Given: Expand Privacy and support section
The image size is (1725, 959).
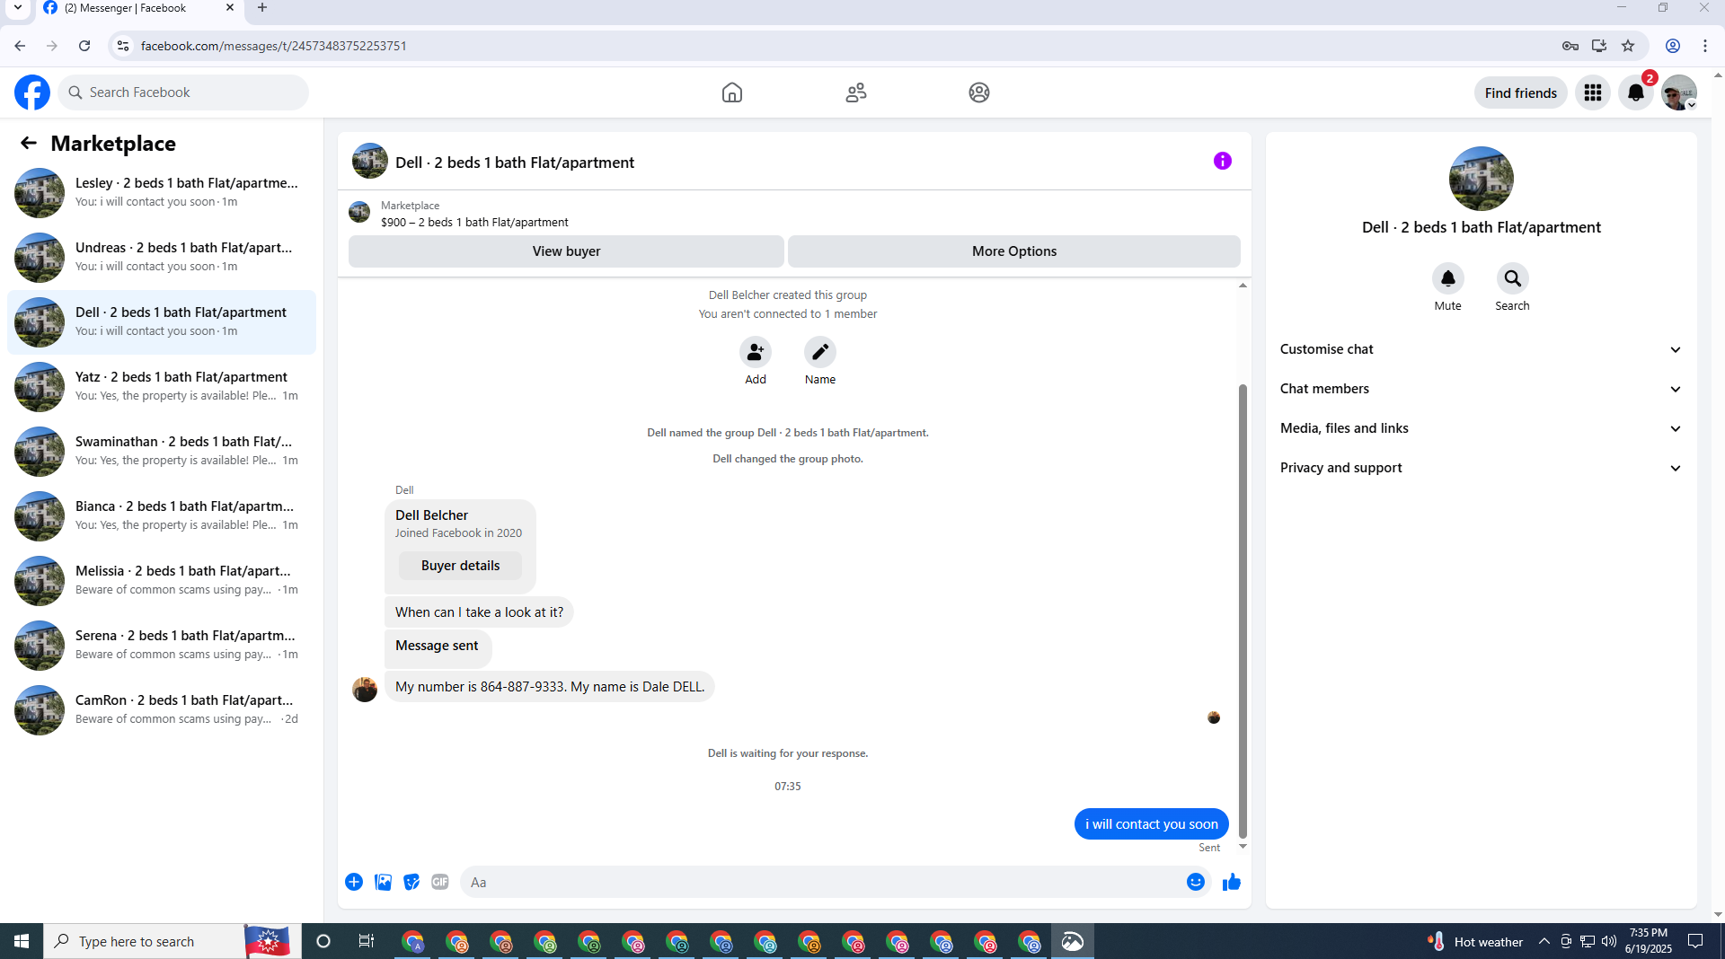Looking at the screenshot, I should tap(1482, 468).
